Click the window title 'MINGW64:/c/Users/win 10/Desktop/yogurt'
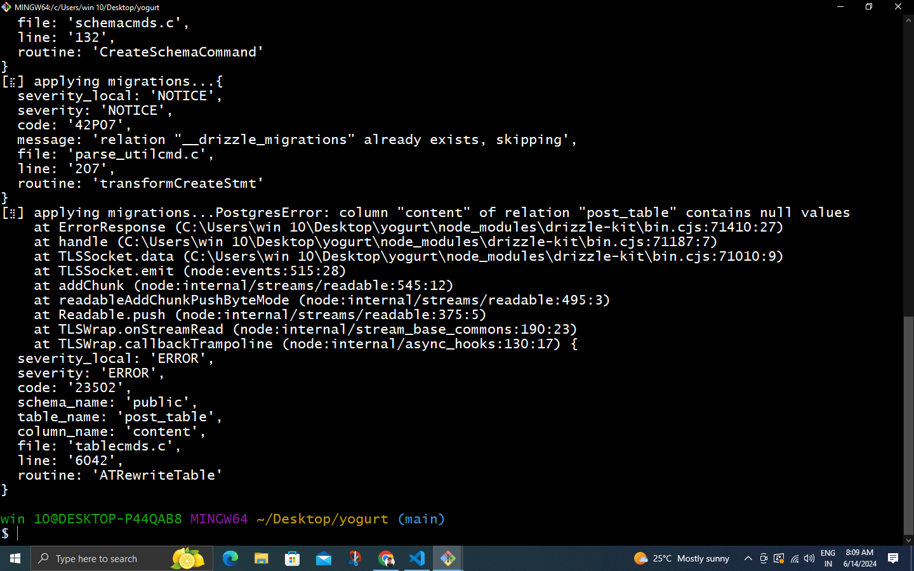Image resolution: width=914 pixels, height=571 pixels. pyautogui.click(x=87, y=8)
